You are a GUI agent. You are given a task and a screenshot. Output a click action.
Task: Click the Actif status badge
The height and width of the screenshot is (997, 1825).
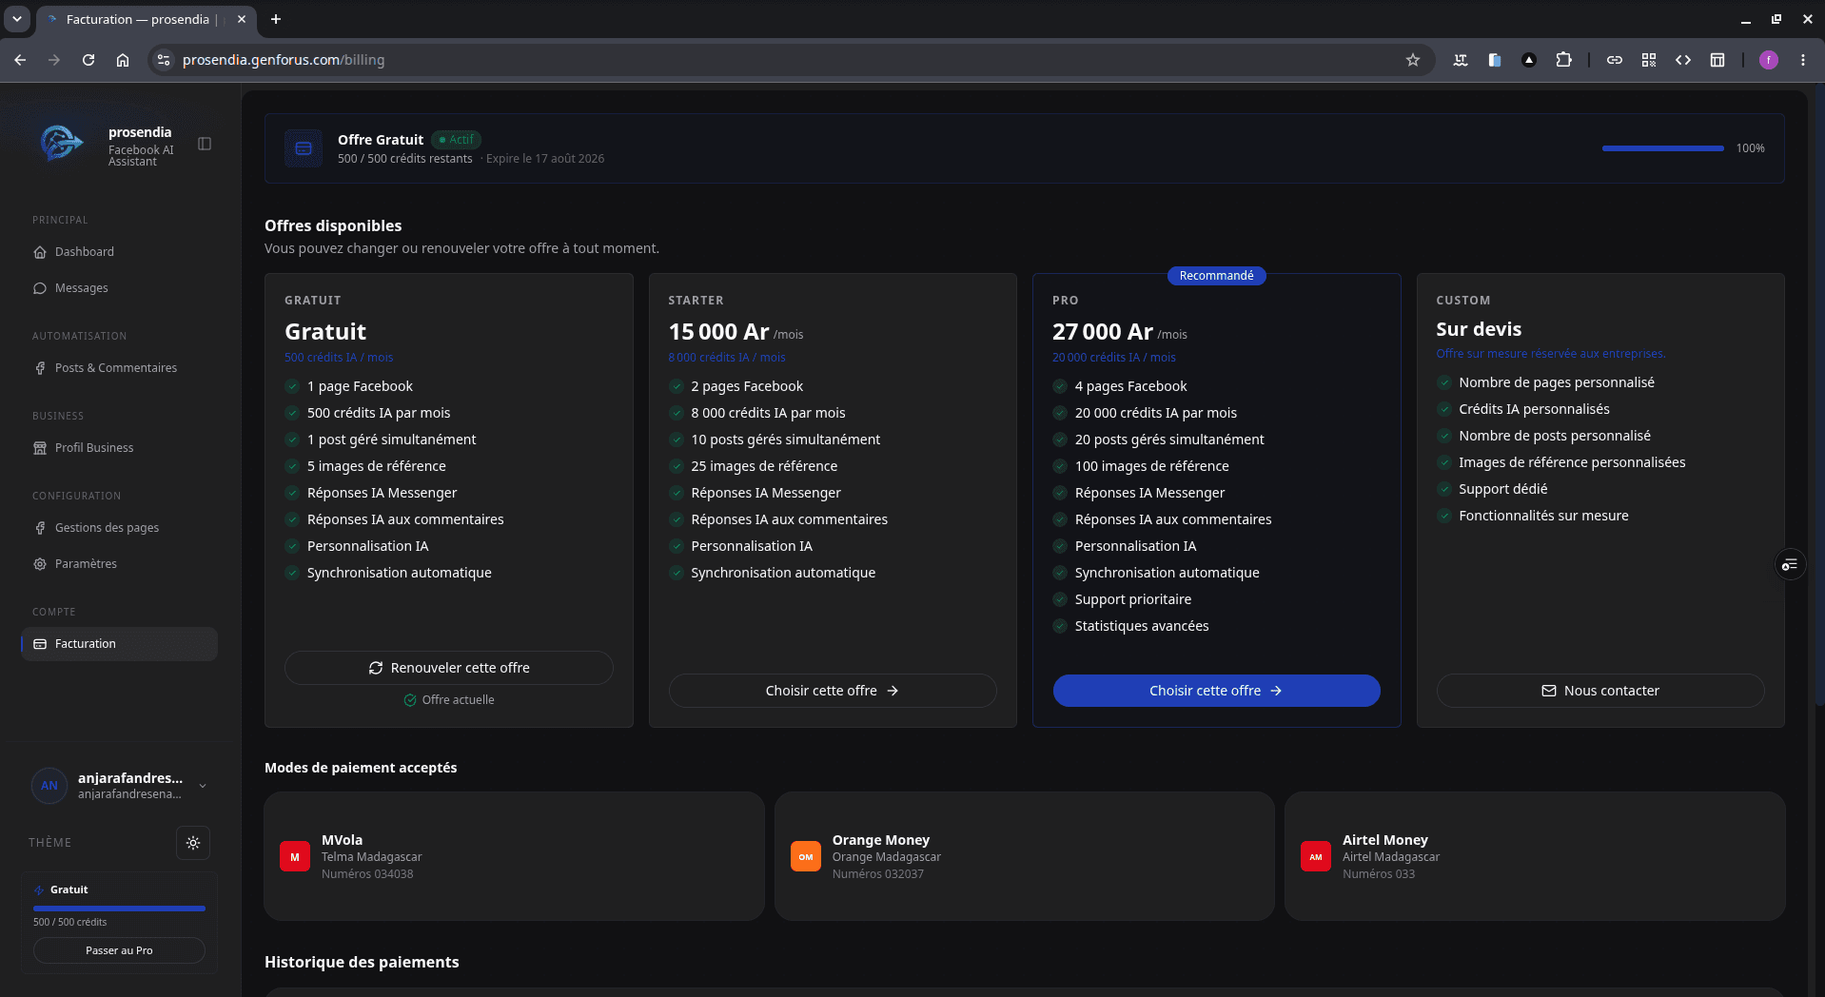coord(457,140)
